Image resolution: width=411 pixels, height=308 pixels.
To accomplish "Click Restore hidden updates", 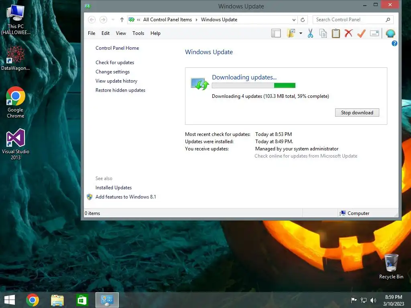I will coord(120,90).
